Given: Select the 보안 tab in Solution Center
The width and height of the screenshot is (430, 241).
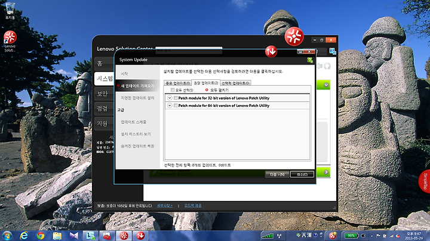Looking at the screenshot, I should 104,94.
